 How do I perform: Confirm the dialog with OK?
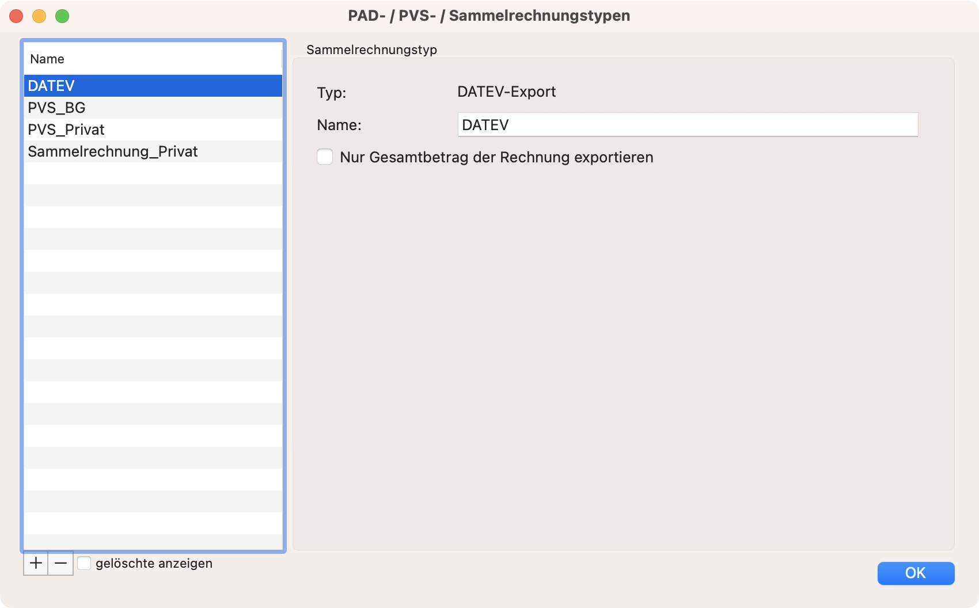tap(916, 573)
